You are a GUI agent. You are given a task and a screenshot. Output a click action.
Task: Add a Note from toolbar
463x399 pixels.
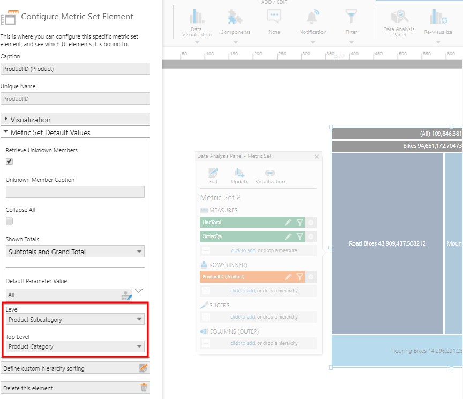(274, 17)
